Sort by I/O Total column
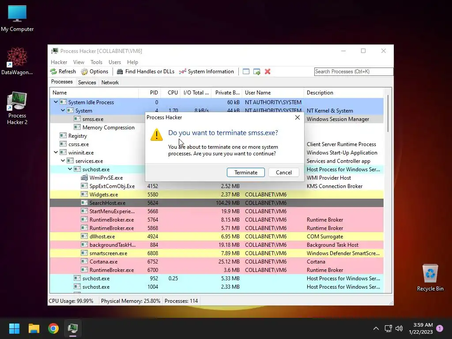452x339 pixels. [196, 93]
